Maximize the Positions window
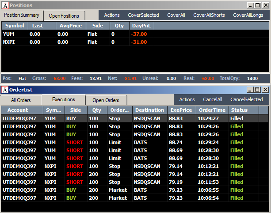Image resolution: width=271 pixels, height=213 pixels. pos(258,5)
